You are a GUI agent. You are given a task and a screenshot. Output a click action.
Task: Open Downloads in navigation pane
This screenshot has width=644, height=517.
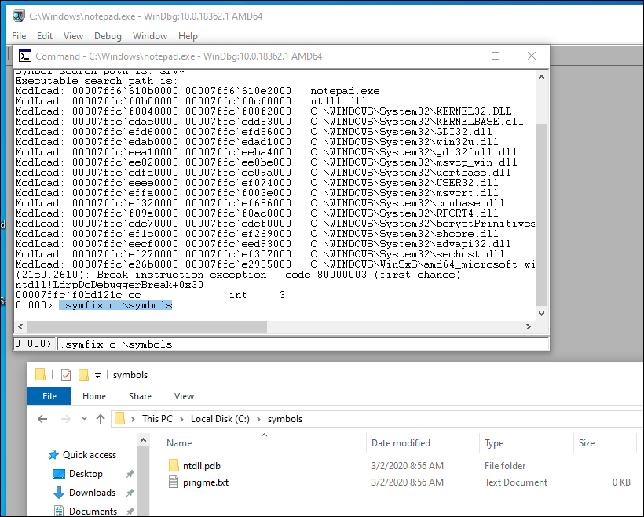(92, 493)
